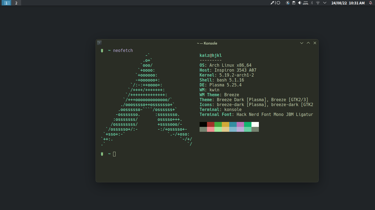375x210 pixels.
Task: Open the Wi-Fi network tray icon
Action: point(318,3)
